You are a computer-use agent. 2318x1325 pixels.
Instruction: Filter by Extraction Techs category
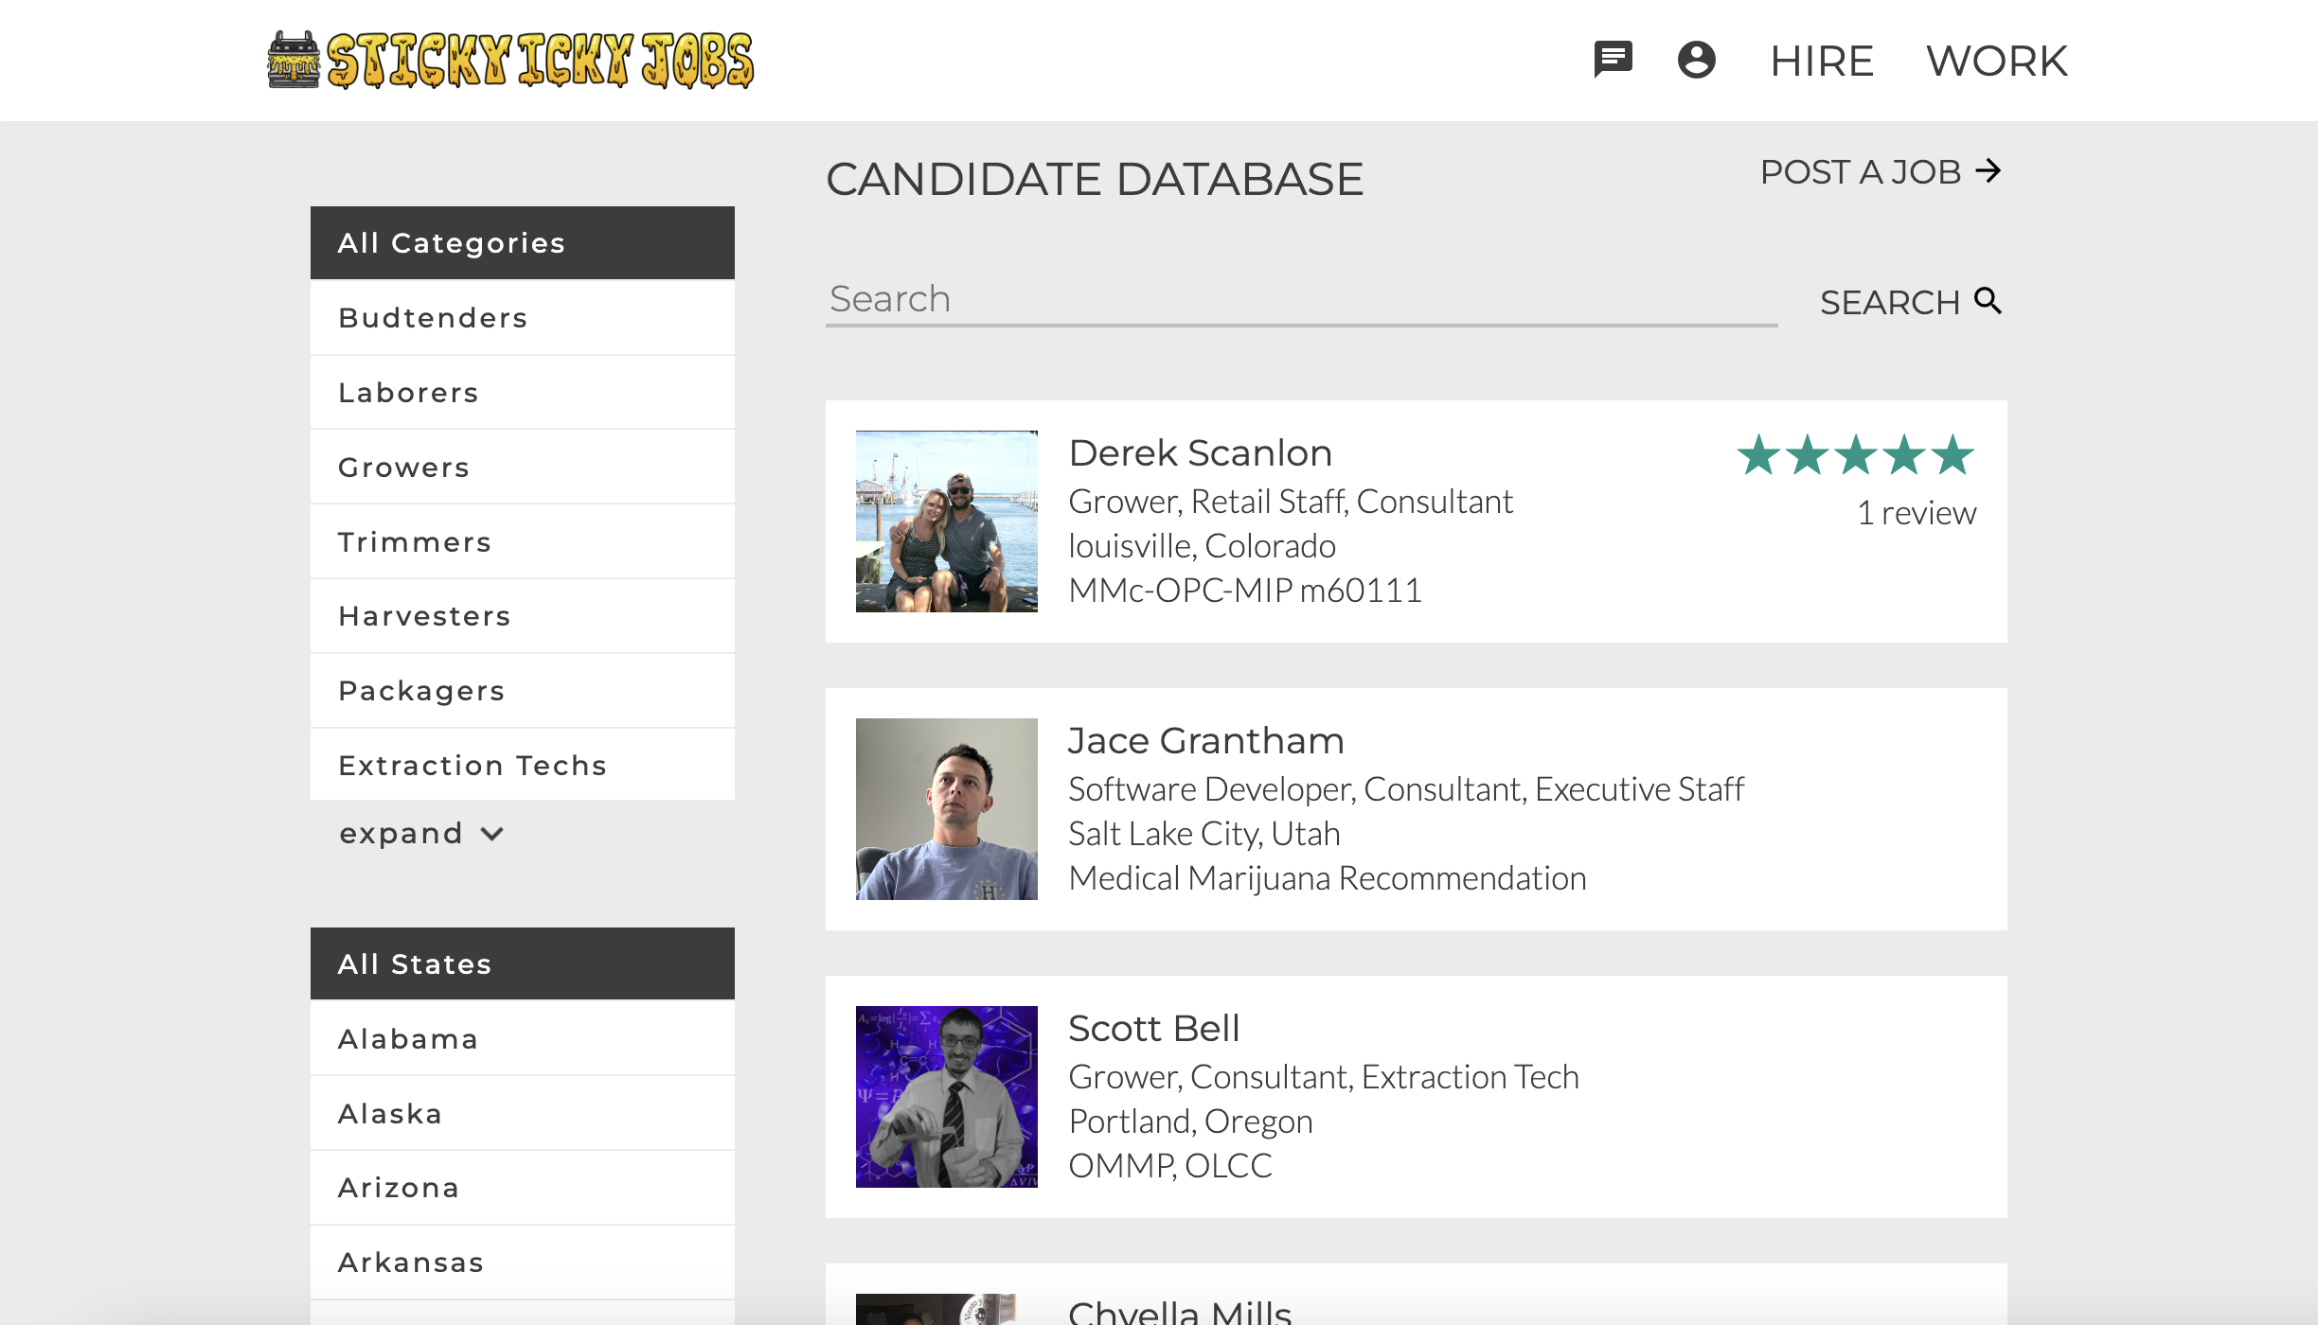coord(522,765)
